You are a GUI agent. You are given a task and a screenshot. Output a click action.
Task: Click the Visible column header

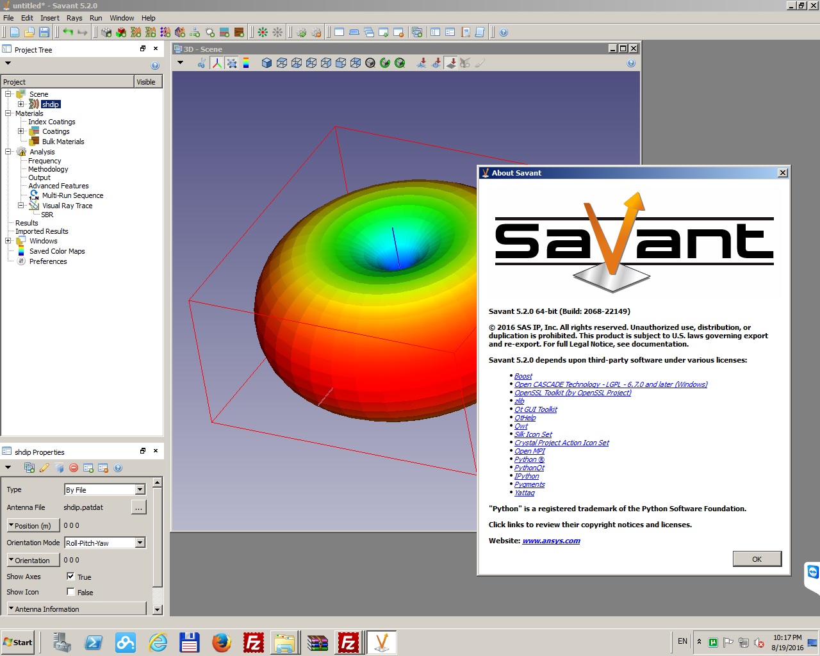[149, 82]
